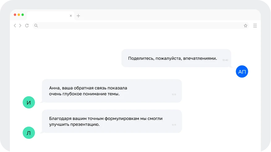Go back using the browser back arrow
Viewport: 271px width, 152px height.
15,26
